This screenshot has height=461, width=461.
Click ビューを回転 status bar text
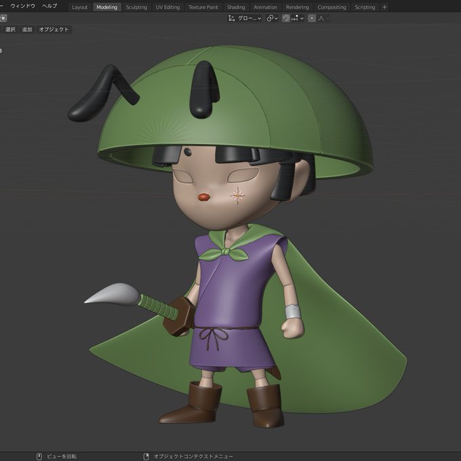click(x=62, y=456)
